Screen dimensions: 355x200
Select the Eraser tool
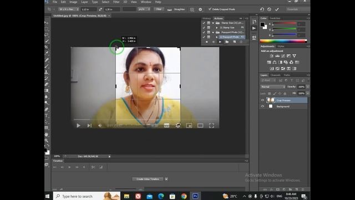tap(47, 84)
